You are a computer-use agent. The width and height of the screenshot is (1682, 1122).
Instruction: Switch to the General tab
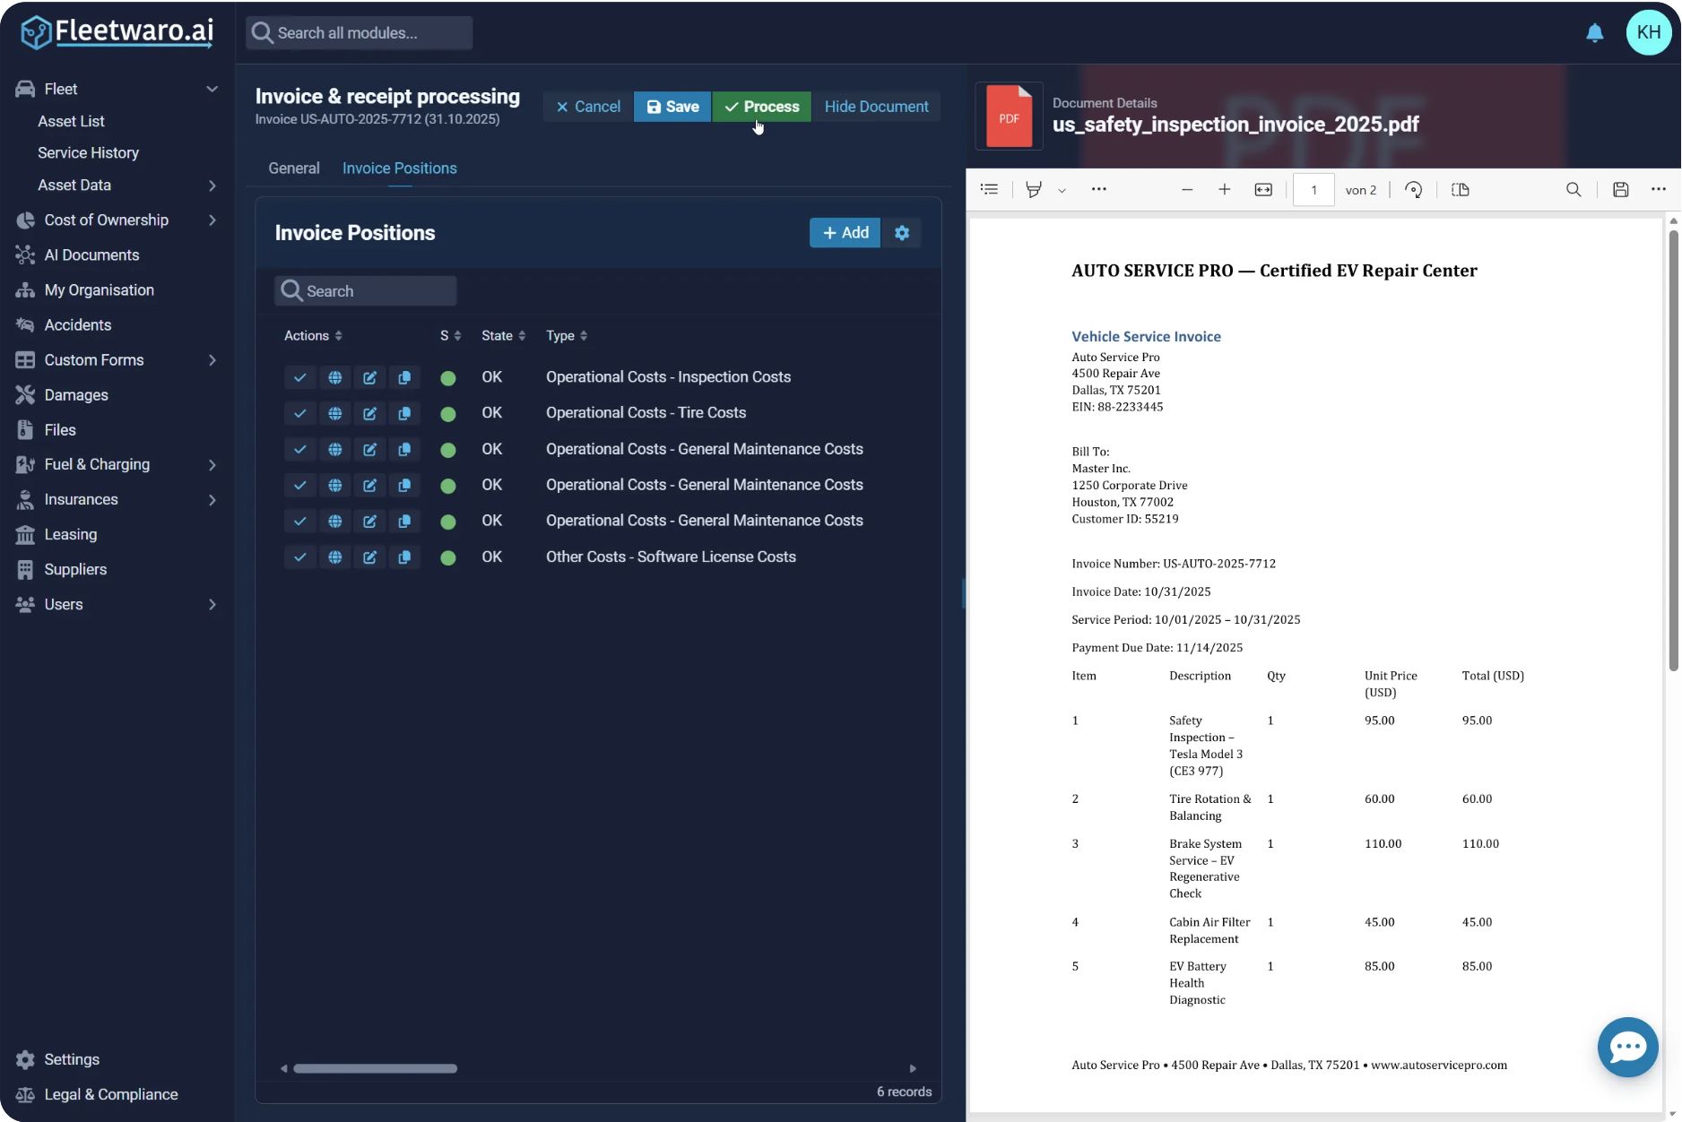coord(294,168)
